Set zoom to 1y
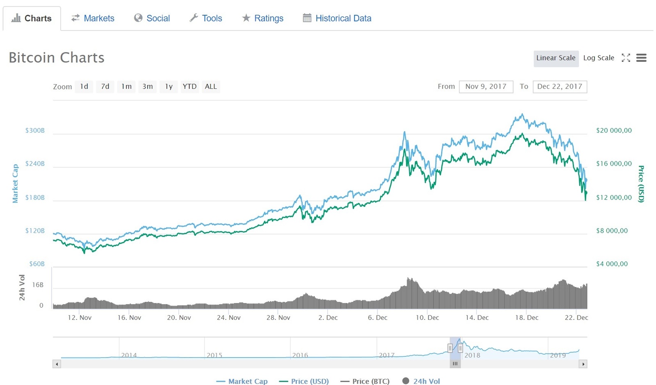656x385 pixels. coord(169,86)
